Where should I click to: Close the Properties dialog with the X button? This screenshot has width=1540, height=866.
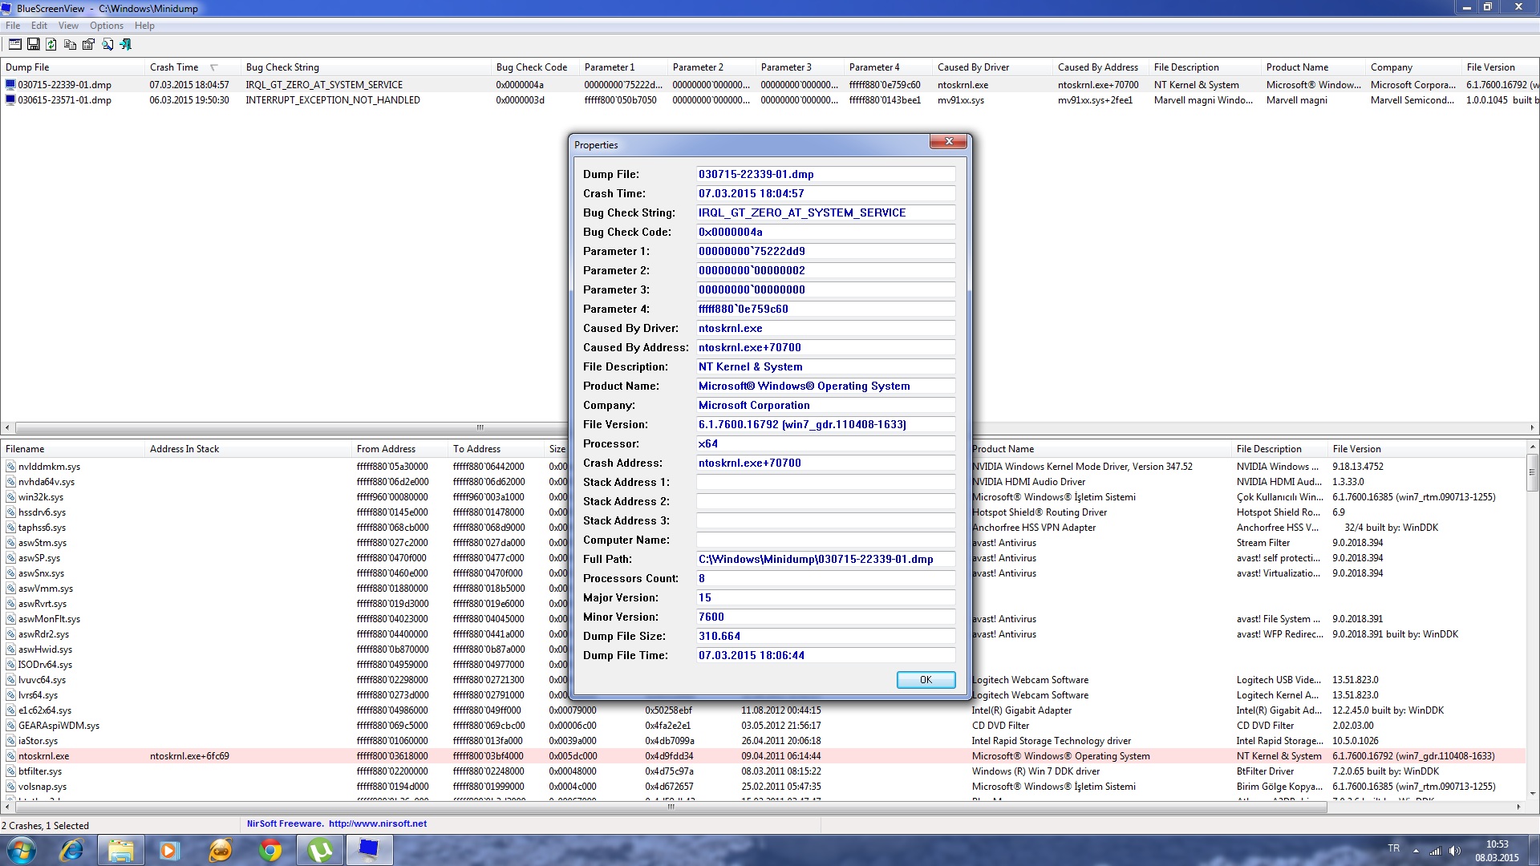[949, 142]
